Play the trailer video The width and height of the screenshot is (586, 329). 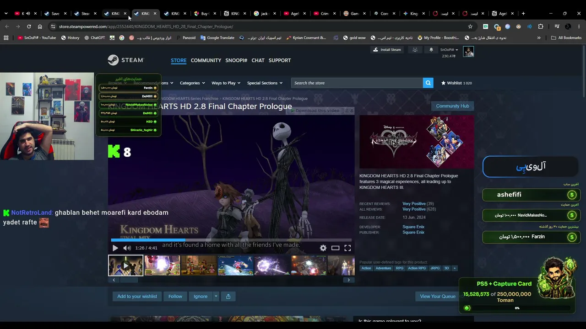coord(115,248)
